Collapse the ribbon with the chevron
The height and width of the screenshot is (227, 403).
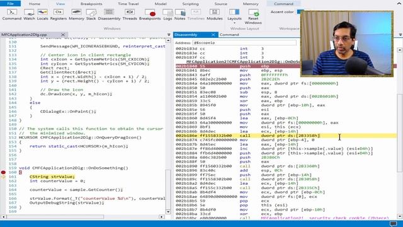pyautogui.click(x=399, y=3)
